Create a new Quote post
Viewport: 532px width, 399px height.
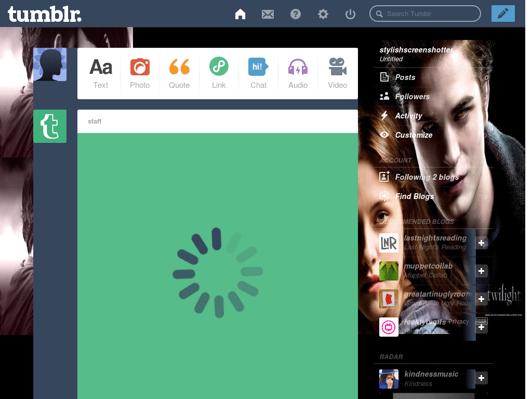pyautogui.click(x=179, y=73)
